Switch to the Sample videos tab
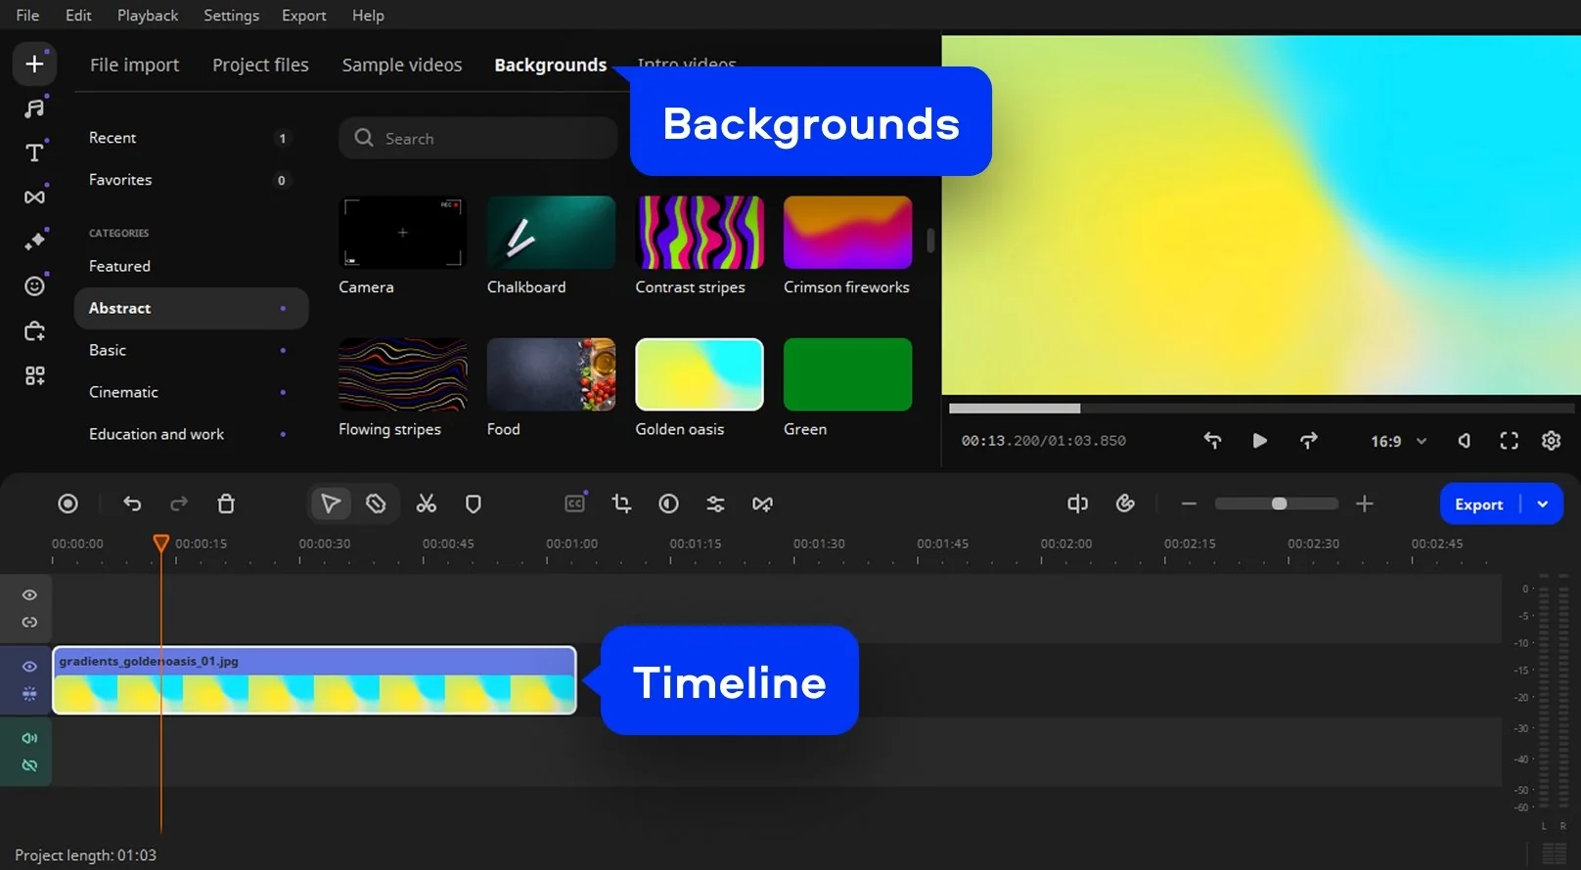Viewport: 1581px width, 870px height. pos(401,65)
